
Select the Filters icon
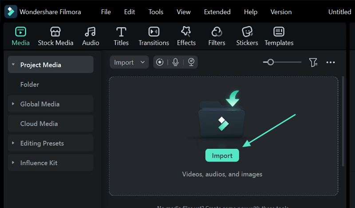tap(217, 36)
